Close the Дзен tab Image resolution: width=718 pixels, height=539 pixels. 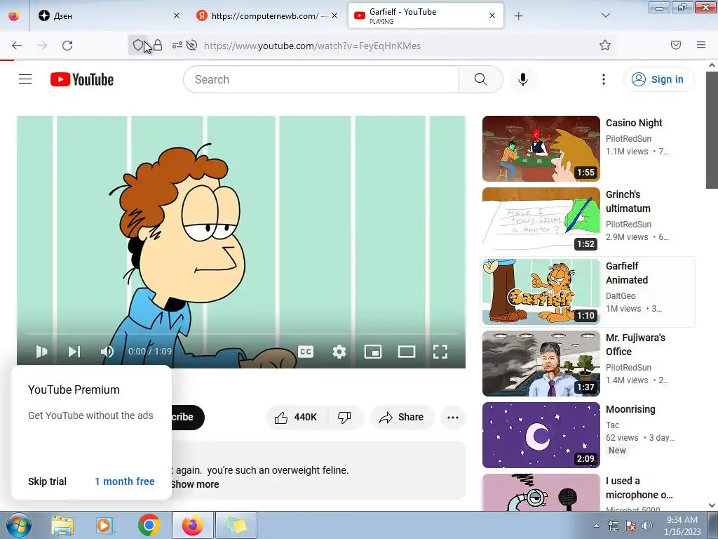point(177,15)
